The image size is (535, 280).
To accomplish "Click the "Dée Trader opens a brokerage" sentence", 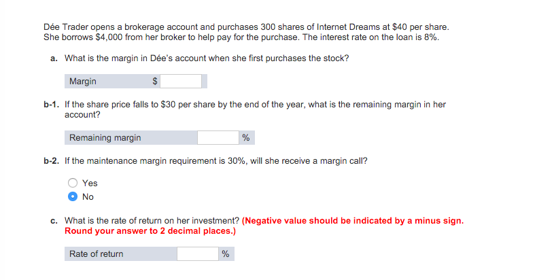I will point(246,27).
